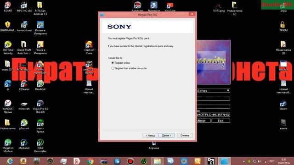Click the Назад back button
294x165 pixels.
150,136
